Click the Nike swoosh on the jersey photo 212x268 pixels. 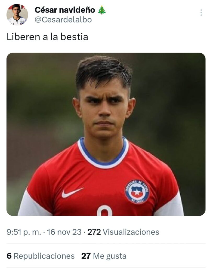pyautogui.click(x=72, y=192)
